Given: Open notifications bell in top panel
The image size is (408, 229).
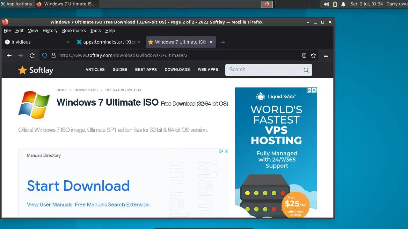Looking at the screenshot, I should coord(343,4).
